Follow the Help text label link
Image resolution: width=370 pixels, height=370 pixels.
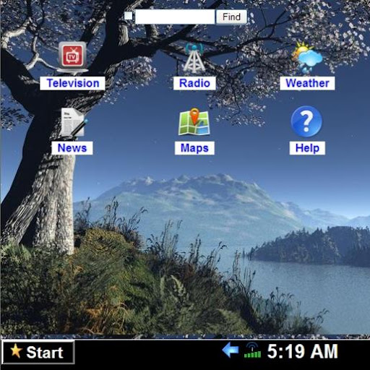[307, 148]
